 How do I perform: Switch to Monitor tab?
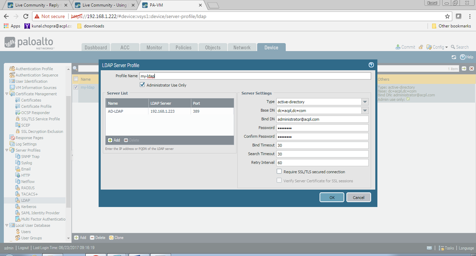154,47
